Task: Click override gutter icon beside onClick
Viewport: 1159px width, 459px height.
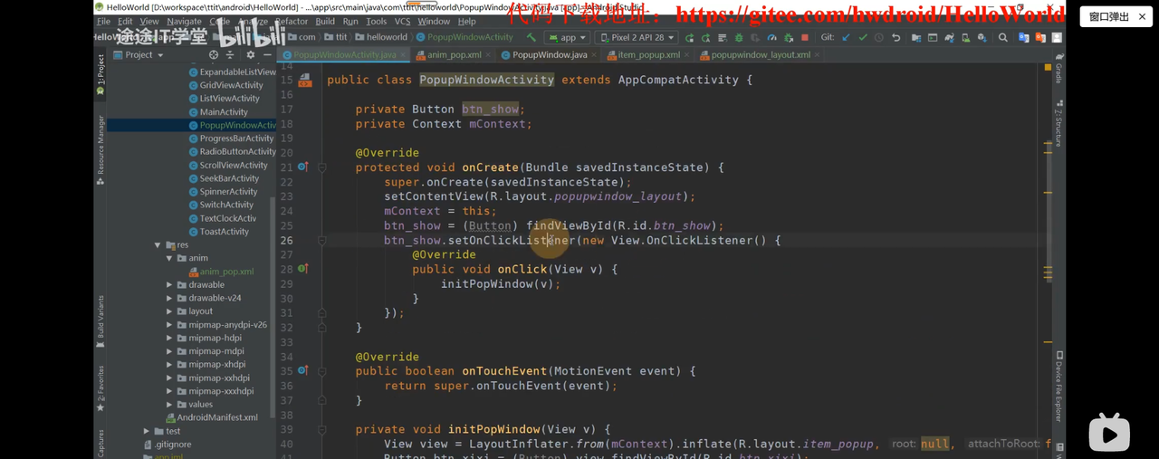Action: pos(303,269)
